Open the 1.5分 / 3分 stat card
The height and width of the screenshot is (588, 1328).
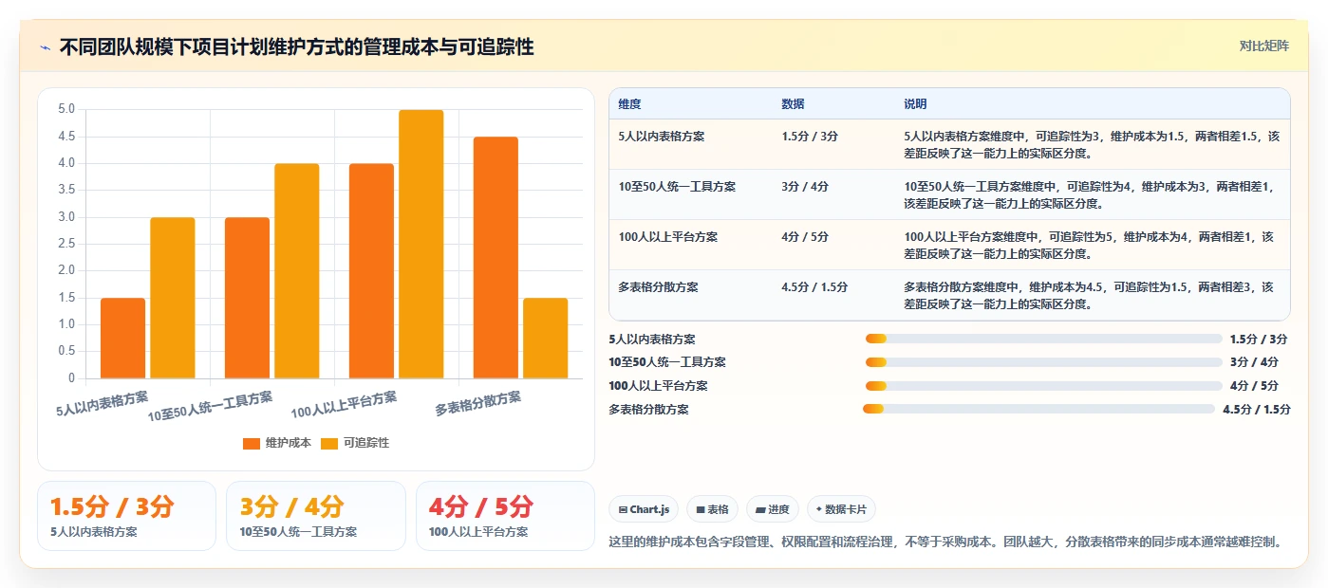(126, 516)
